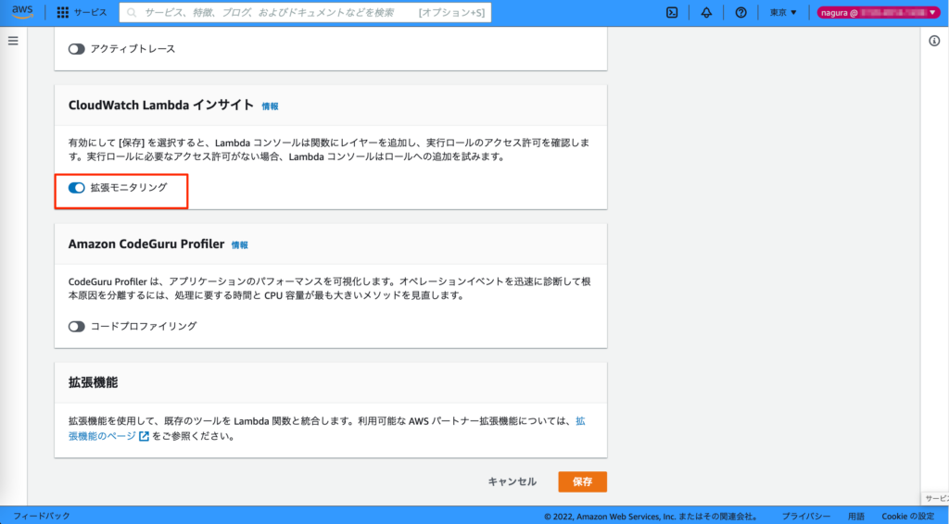
Task: Click the 拡張モニタリング label text
Action: (129, 188)
